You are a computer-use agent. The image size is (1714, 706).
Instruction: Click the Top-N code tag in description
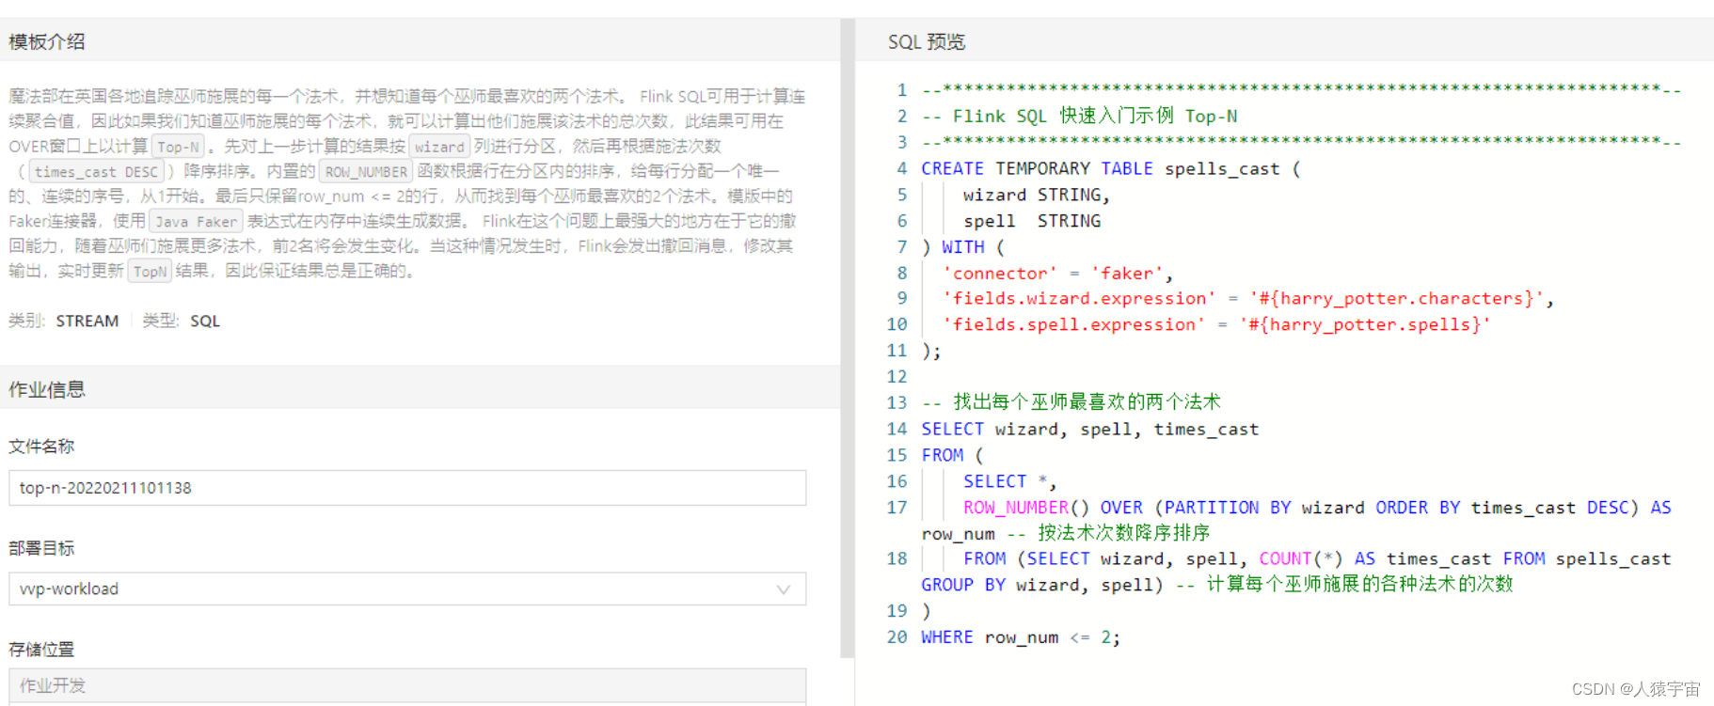click(178, 147)
